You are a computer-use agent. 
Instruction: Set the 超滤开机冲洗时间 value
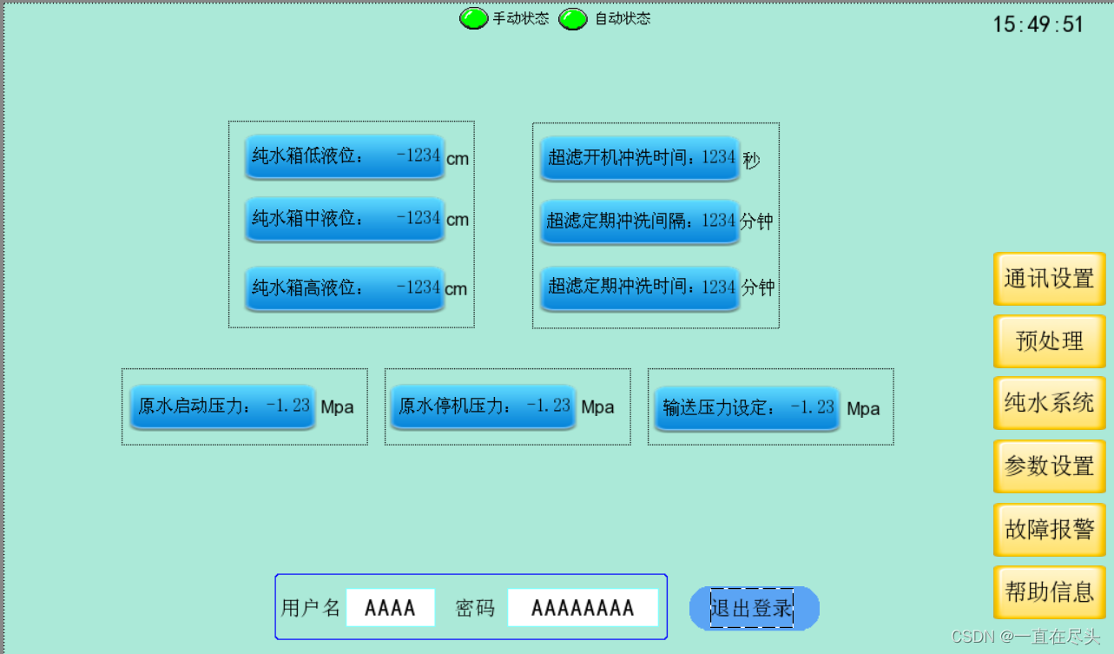pos(640,158)
